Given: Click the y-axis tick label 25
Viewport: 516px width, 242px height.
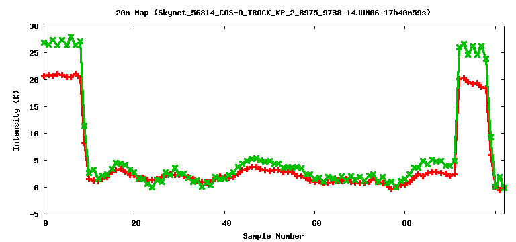Looking at the screenshot, I should click(34, 53).
